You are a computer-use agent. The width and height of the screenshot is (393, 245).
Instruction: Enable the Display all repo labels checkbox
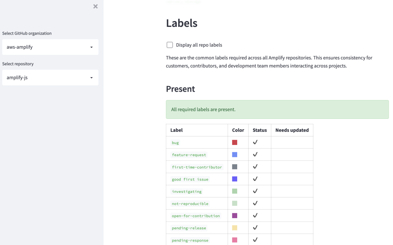coord(170,45)
